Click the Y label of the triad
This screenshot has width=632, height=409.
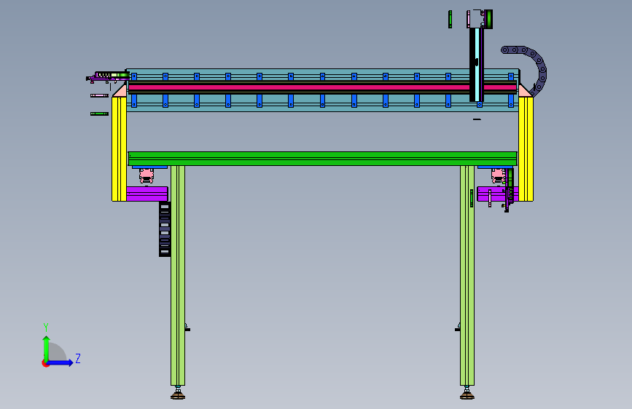click(x=46, y=327)
